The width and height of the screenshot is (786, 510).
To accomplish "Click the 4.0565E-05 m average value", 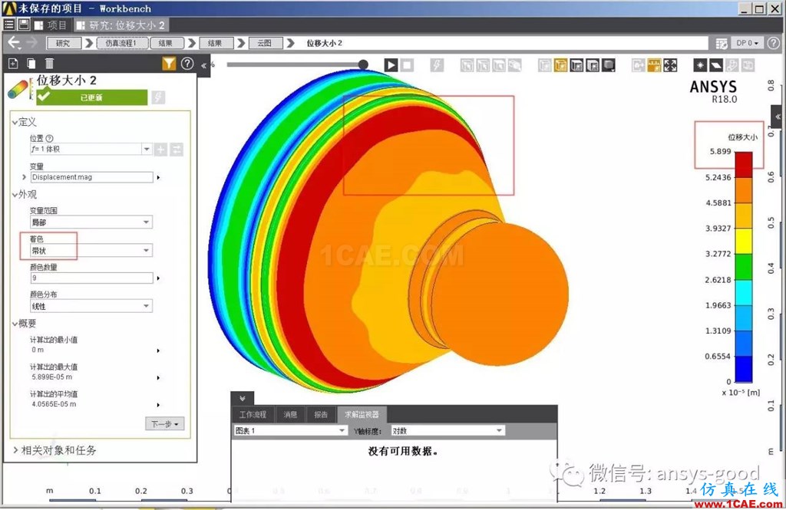I will [x=54, y=404].
